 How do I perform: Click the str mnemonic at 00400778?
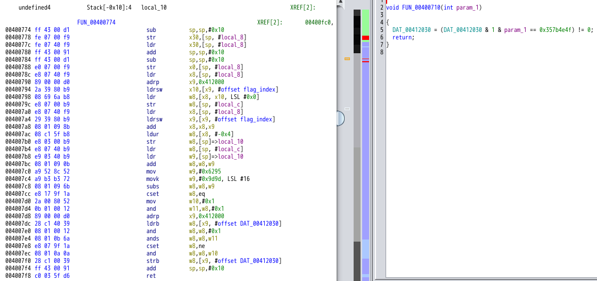pyautogui.click(x=151, y=37)
